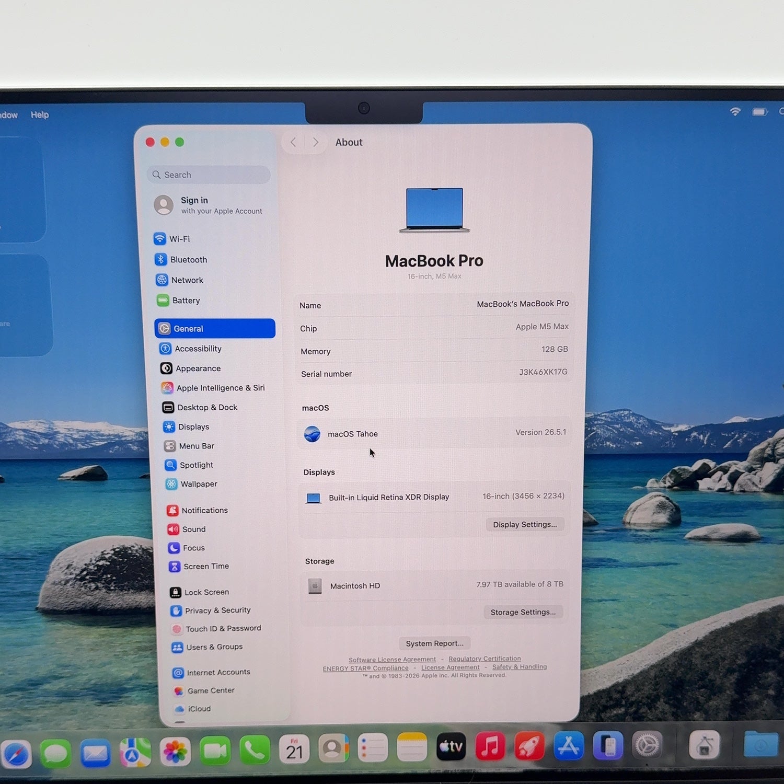784x784 pixels.
Task: Click the battery status icon in menu bar
Action: [759, 111]
